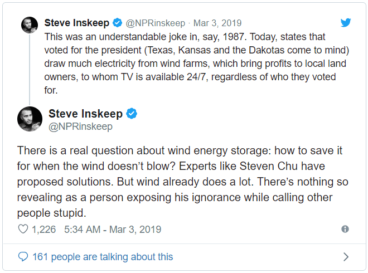Click verified badge beside large Steve Inskeep name

pyautogui.click(x=132, y=114)
